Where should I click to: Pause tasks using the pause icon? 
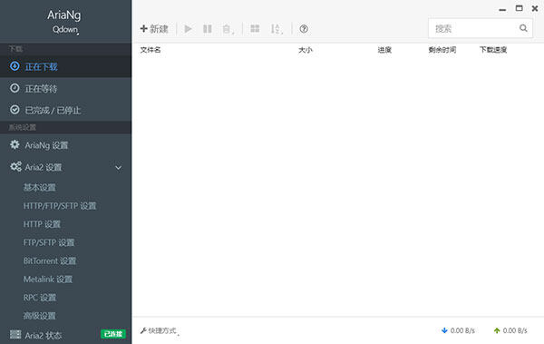tap(208, 29)
